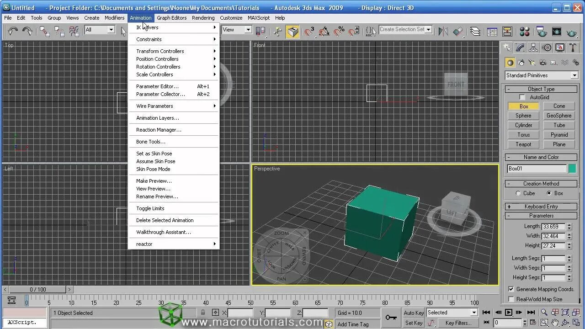Image resolution: width=585 pixels, height=329 pixels.
Task: Click the GeoSphere primitive button
Action: (559, 116)
